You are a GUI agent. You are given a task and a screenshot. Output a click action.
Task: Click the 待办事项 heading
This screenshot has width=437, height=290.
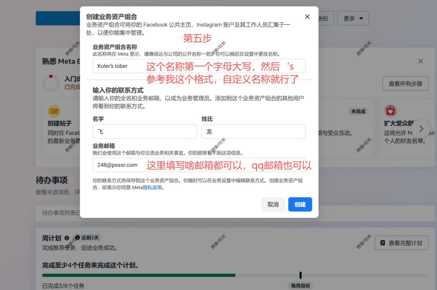[x=52, y=180]
